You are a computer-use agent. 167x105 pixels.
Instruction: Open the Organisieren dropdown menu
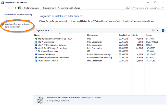click(x=42, y=31)
